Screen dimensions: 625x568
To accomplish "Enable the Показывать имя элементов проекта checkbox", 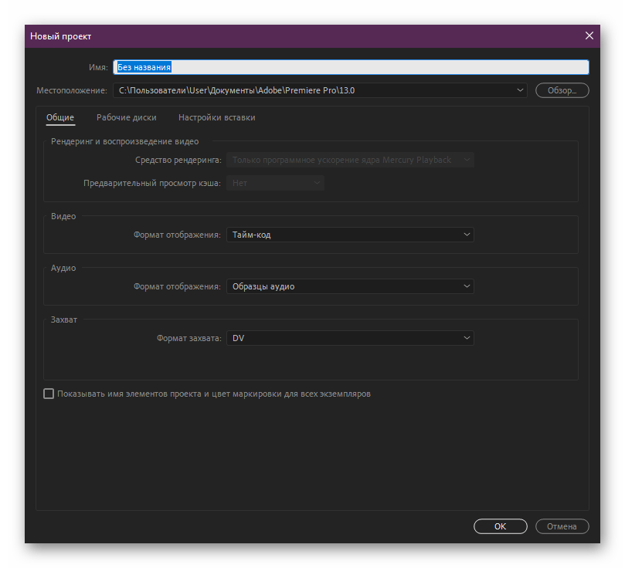I will click(49, 394).
